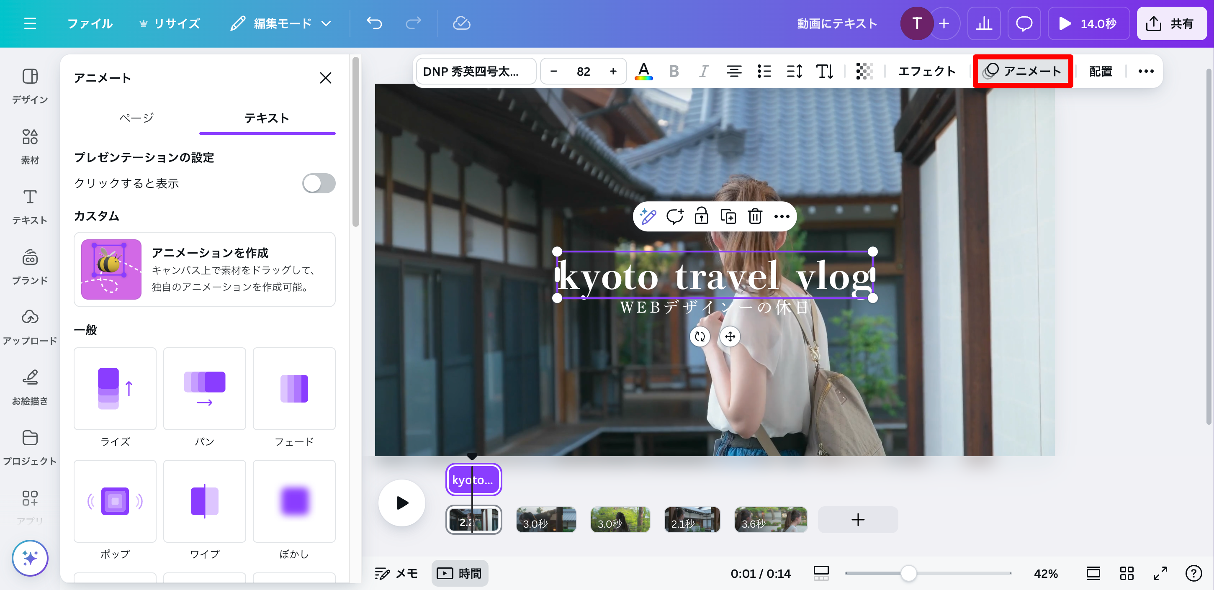Viewport: 1214px width, 590px height.
Task: Open the comments speech bubble
Action: 1024,23
